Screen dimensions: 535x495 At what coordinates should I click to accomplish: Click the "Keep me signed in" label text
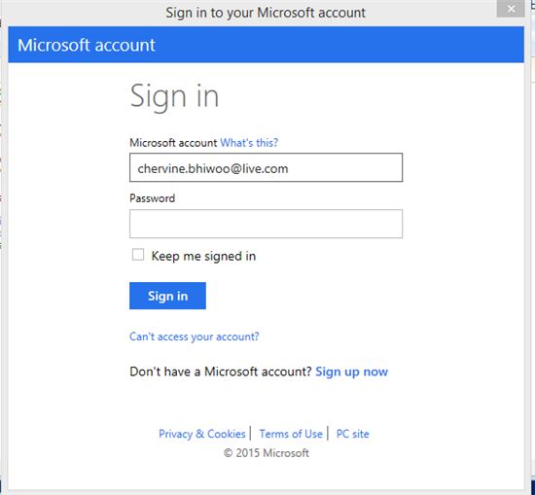click(x=203, y=256)
